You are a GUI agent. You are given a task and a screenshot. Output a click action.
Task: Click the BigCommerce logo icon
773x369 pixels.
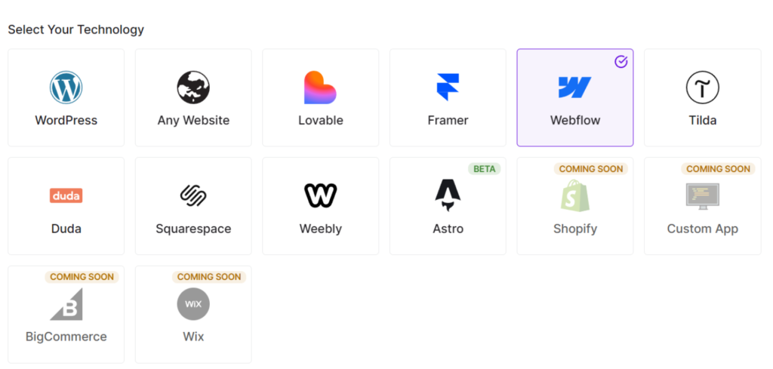pyautogui.click(x=66, y=304)
